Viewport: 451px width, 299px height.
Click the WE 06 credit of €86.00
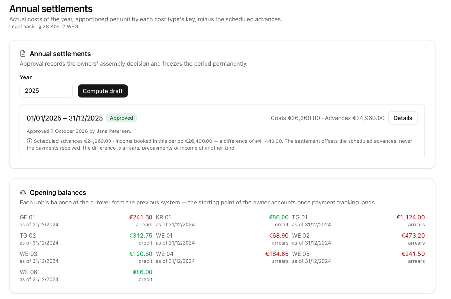click(142, 272)
